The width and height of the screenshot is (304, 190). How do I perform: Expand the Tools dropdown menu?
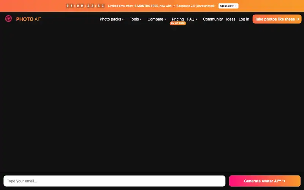(136, 19)
